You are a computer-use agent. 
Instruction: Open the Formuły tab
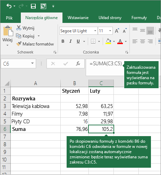click(139, 18)
